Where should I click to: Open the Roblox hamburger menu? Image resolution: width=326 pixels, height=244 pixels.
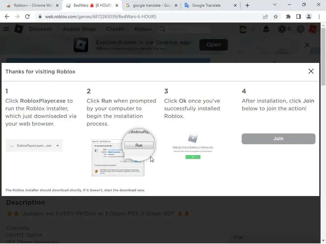[6, 29]
